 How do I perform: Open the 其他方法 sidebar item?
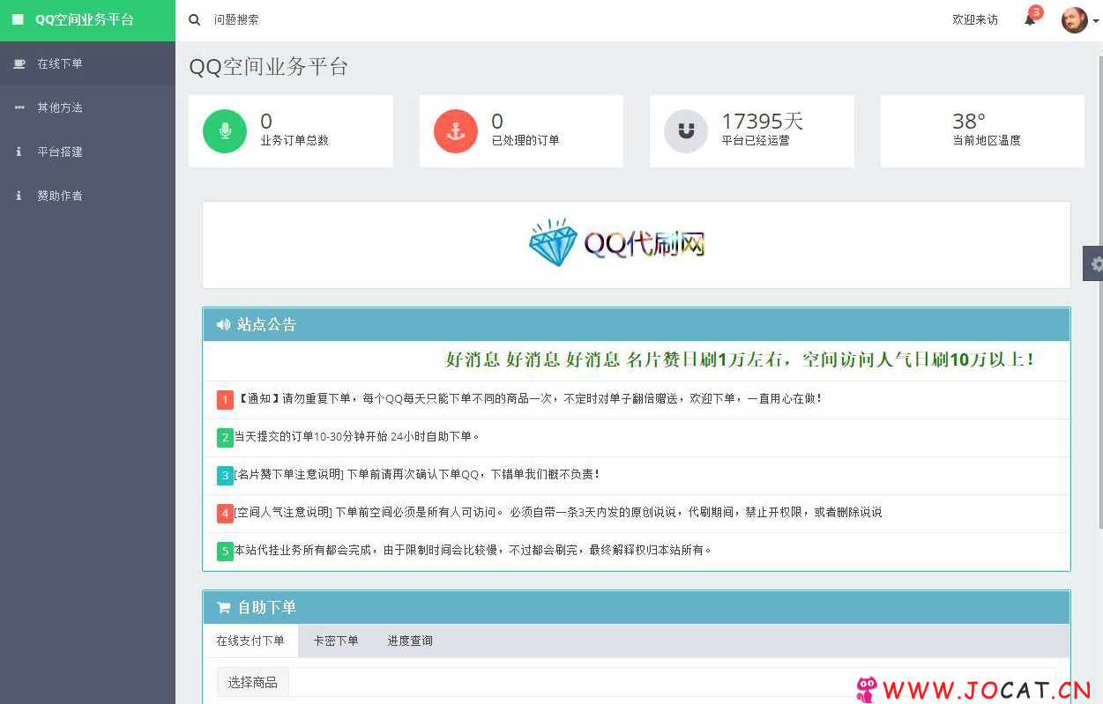pyautogui.click(x=87, y=107)
